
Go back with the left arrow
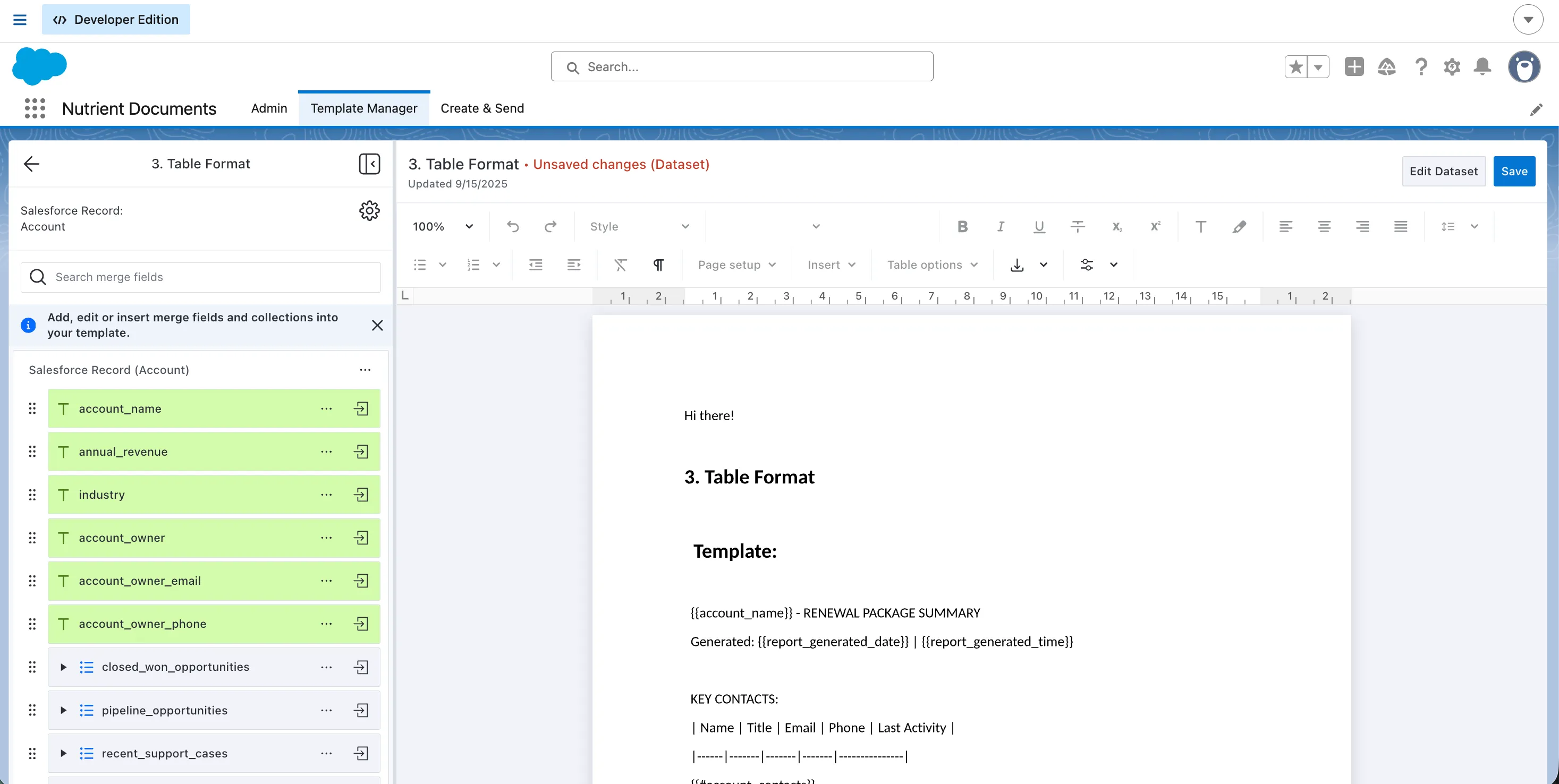[x=31, y=164]
